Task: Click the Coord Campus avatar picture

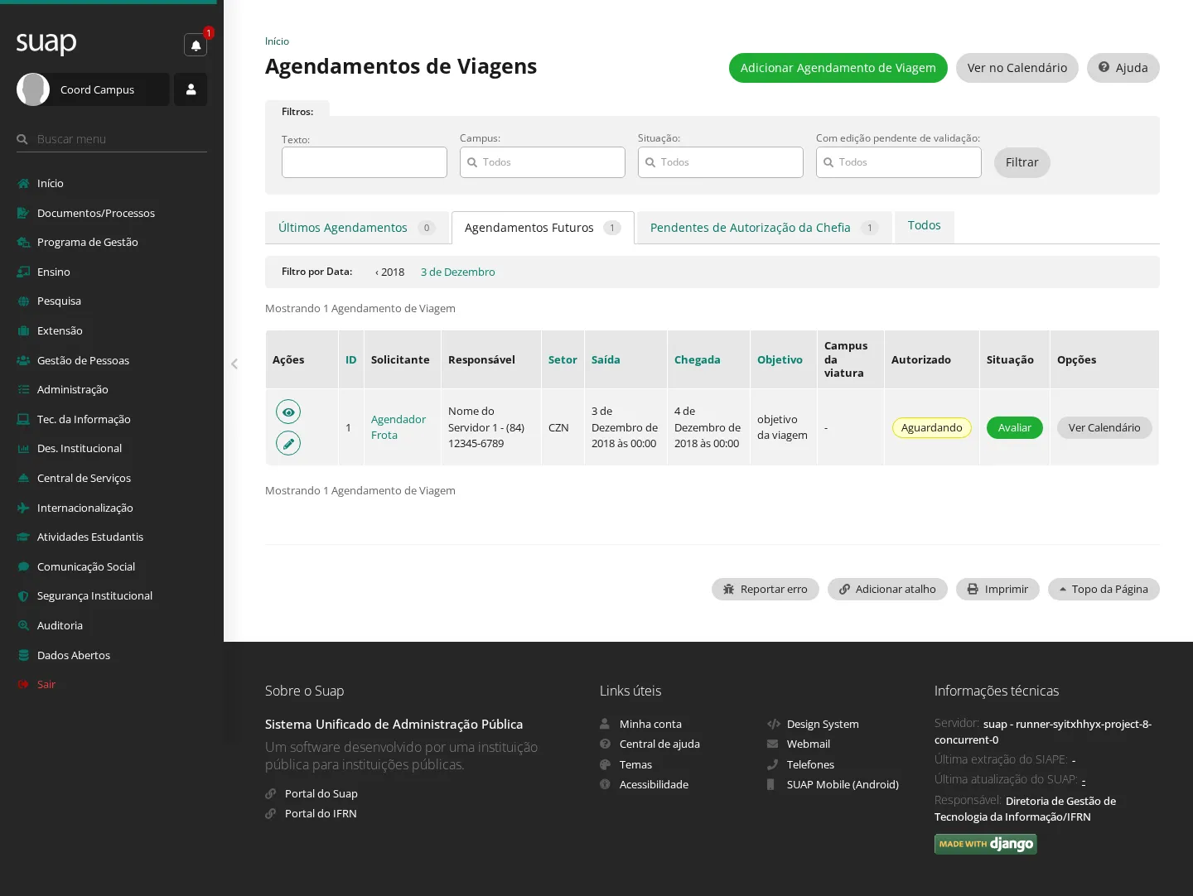Action: (33, 89)
